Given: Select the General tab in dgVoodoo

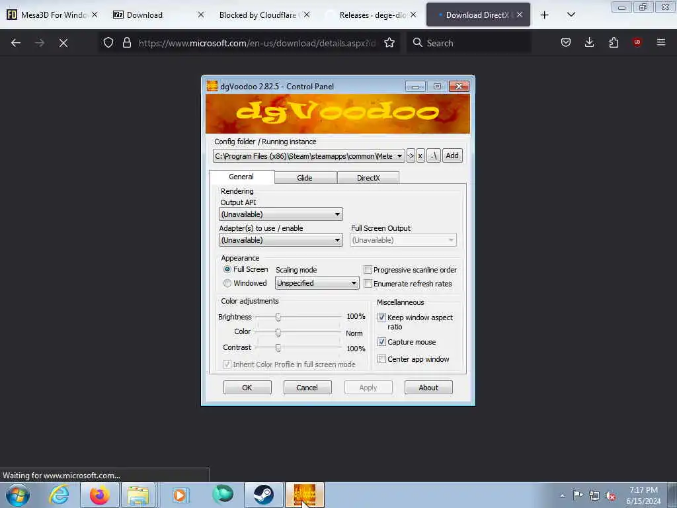Looking at the screenshot, I should [241, 177].
